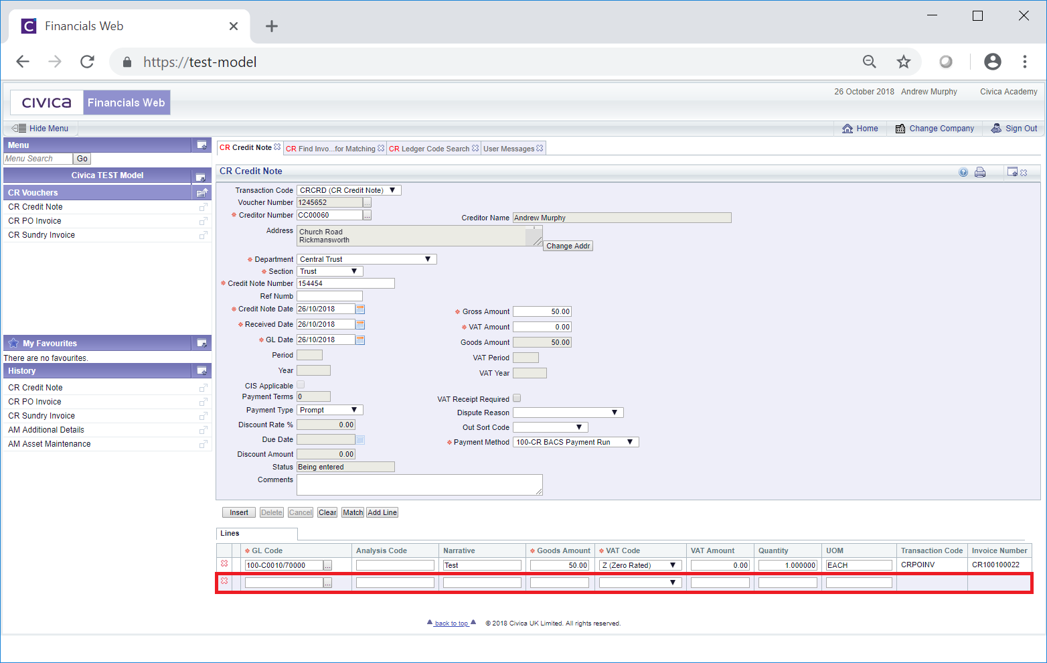Close the CR Credit Note tab with X icon
This screenshot has height=663, width=1047.
tap(277, 147)
